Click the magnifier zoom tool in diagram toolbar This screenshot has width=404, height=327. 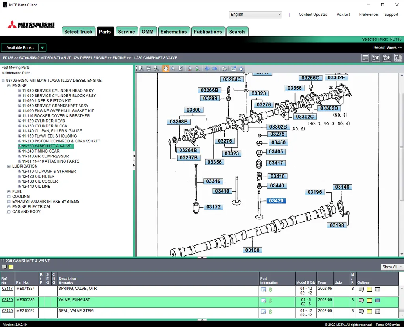pyautogui.click(x=173, y=69)
